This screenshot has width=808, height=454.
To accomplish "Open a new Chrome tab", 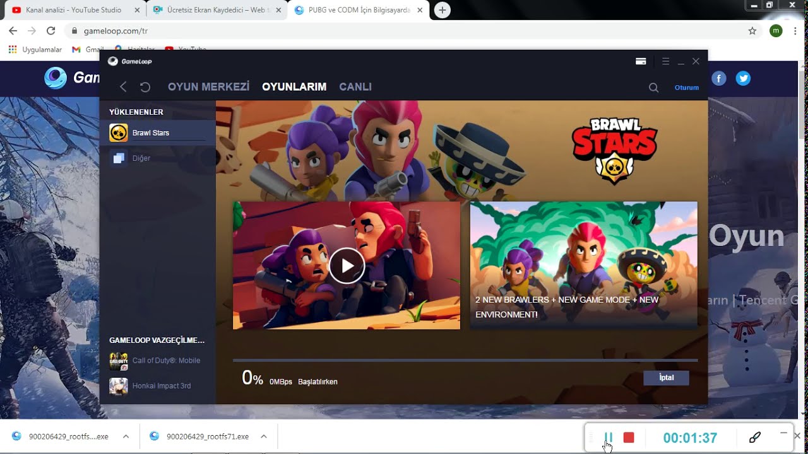I will tap(443, 10).
